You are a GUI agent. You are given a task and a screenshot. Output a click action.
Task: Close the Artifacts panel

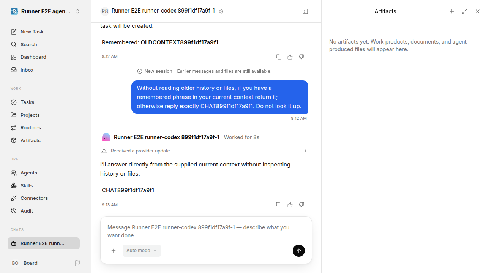[x=478, y=11]
